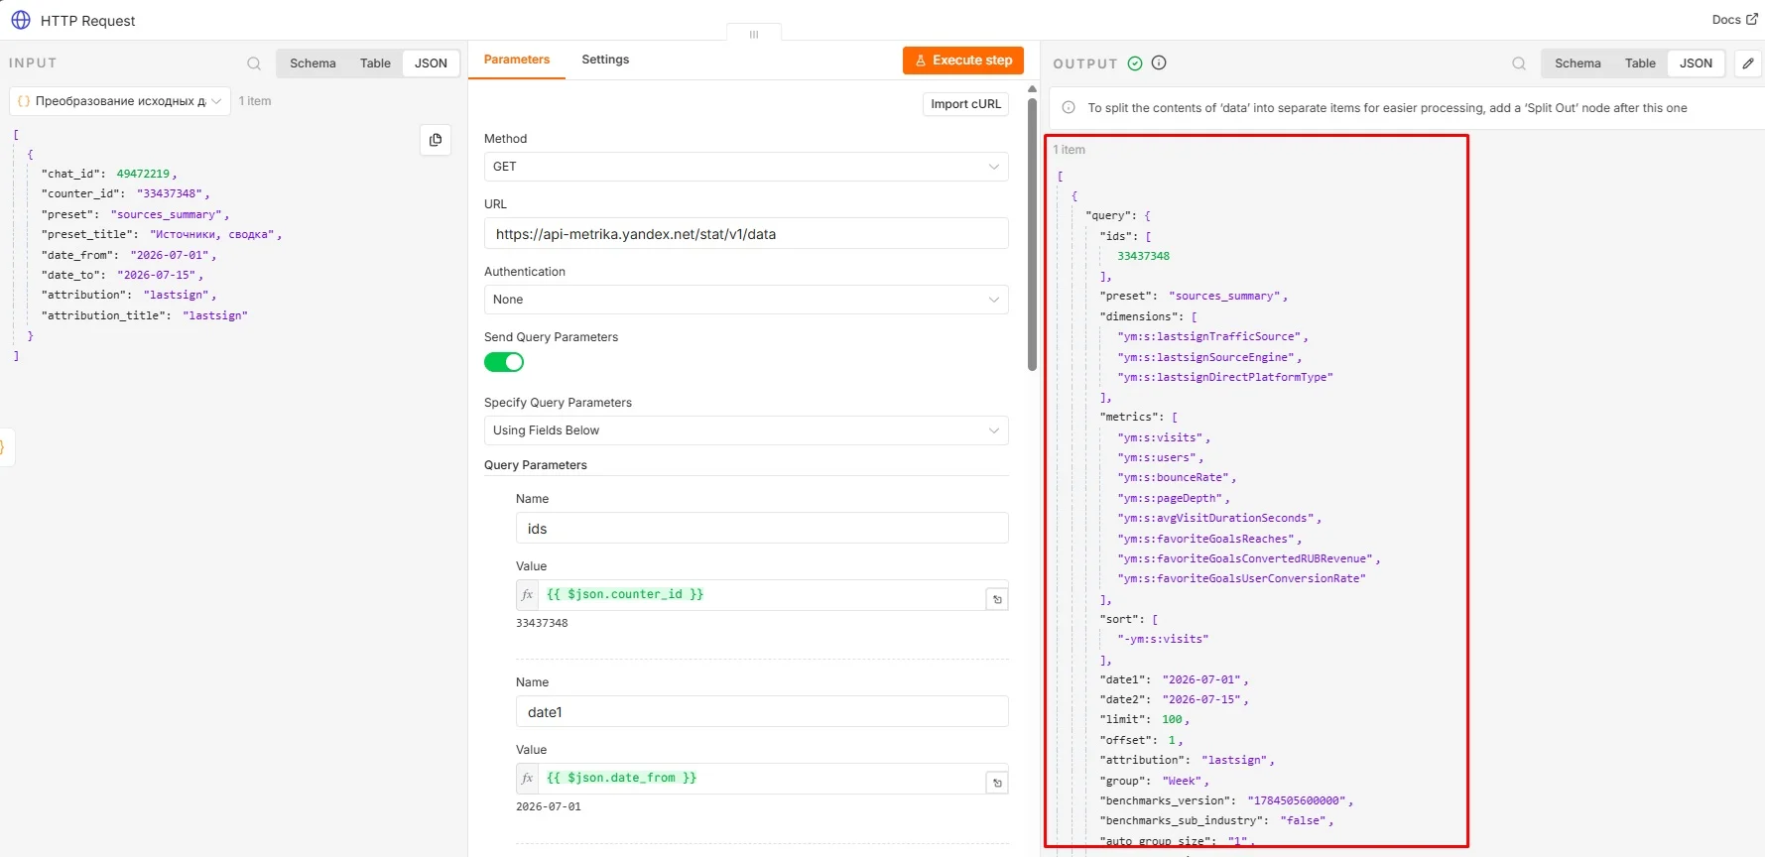Open the output info icon
Screen dimensions: 1765x857
pos(1159,62)
